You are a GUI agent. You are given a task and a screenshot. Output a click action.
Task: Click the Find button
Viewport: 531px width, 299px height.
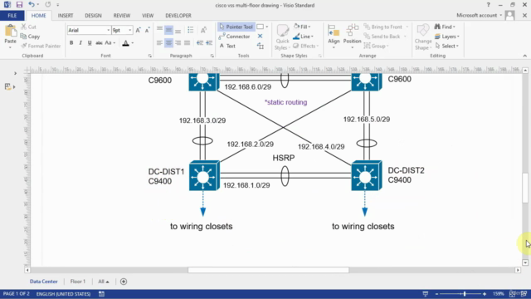[445, 27]
